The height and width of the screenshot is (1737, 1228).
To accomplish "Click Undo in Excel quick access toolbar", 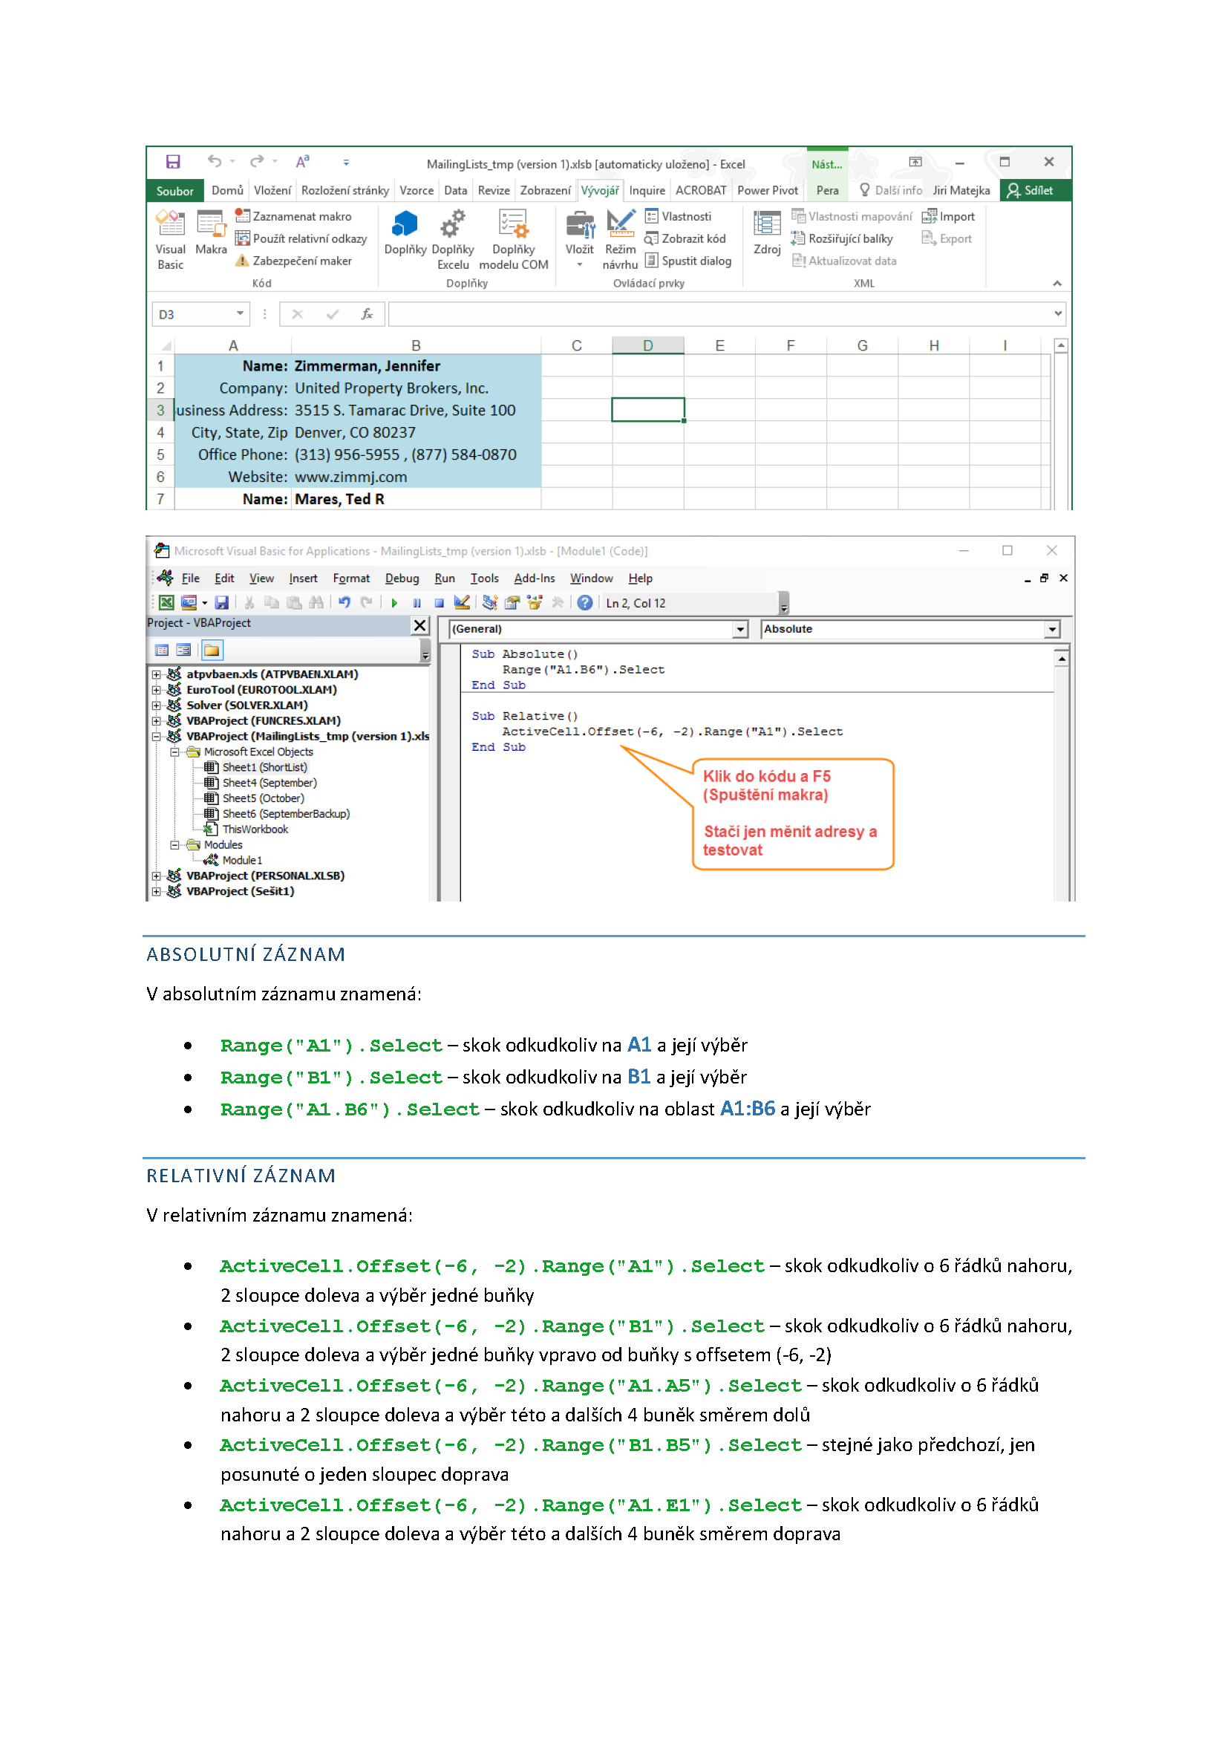I will 215,161.
